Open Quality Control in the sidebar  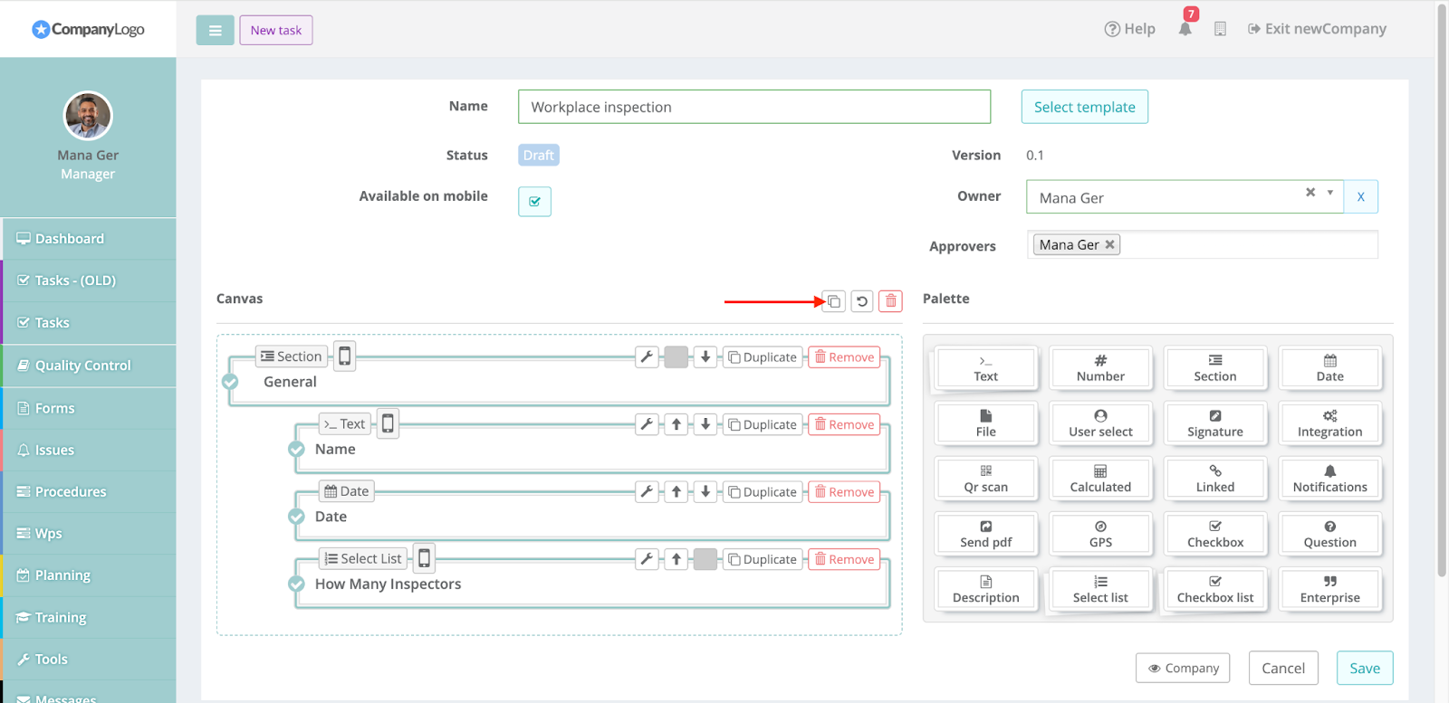(89, 366)
